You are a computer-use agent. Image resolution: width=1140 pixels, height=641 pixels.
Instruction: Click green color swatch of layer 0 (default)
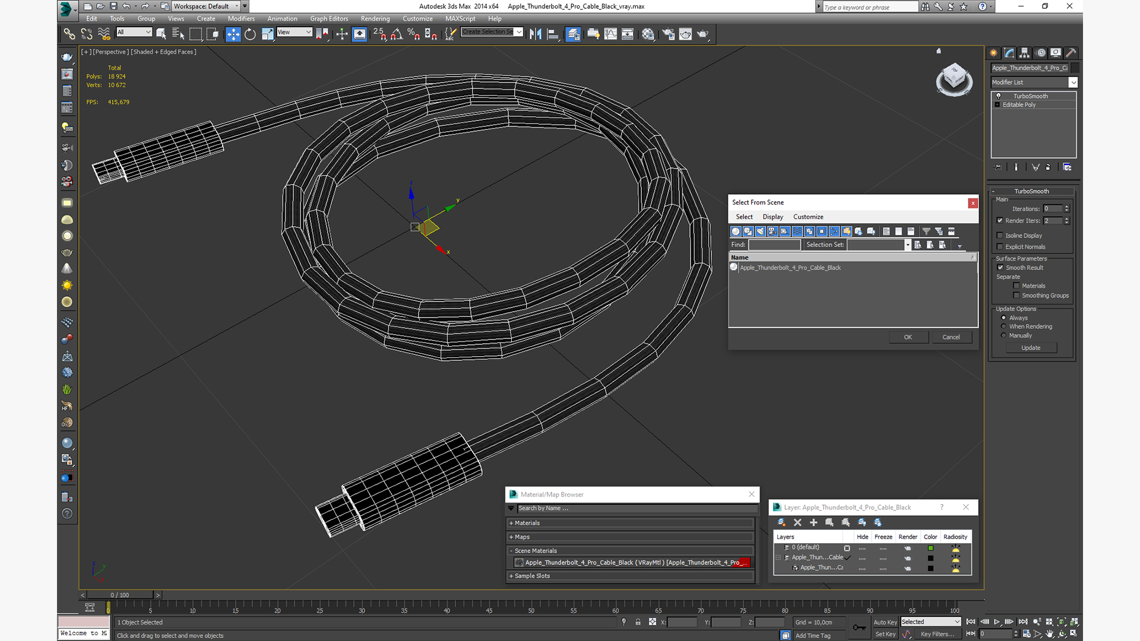[x=930, y=548]
